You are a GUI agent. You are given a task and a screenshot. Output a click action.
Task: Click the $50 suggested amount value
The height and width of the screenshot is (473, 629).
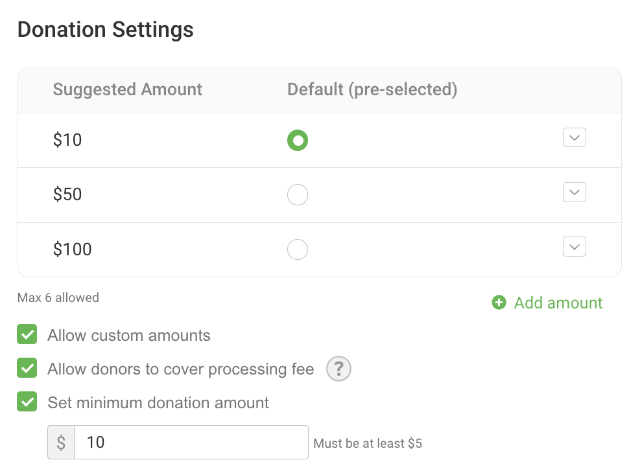[67, 194]
